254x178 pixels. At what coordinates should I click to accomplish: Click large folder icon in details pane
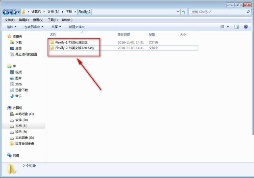tap(12, 169)
